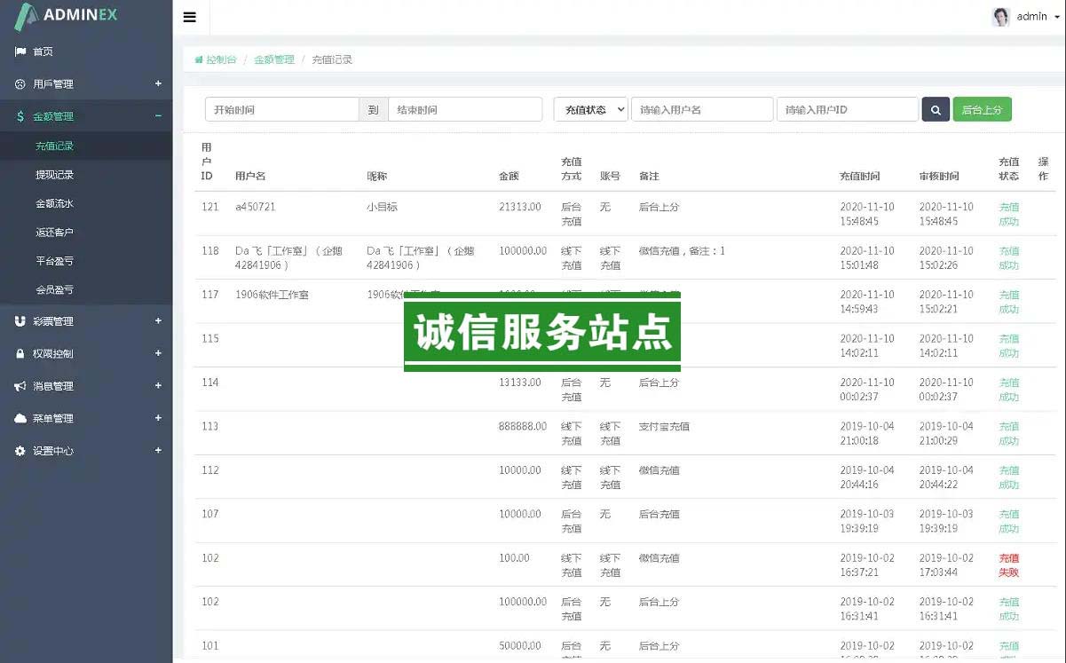This screenshot has width=1066, height=663.
Task: Click the magnifier search button
Action: click(x=936, y=109)
